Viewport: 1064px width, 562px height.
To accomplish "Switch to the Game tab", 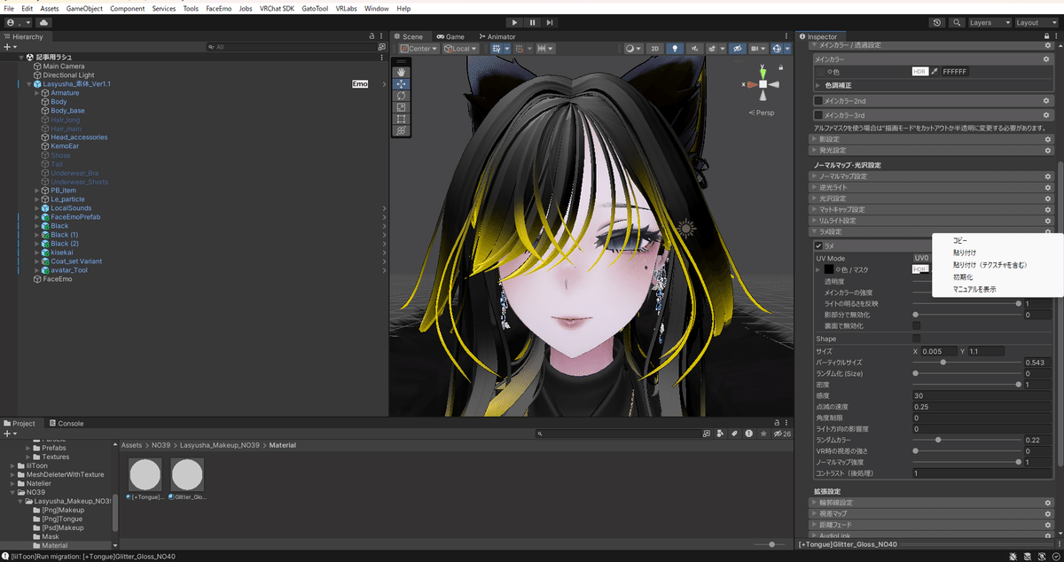I will pos(450,36).
